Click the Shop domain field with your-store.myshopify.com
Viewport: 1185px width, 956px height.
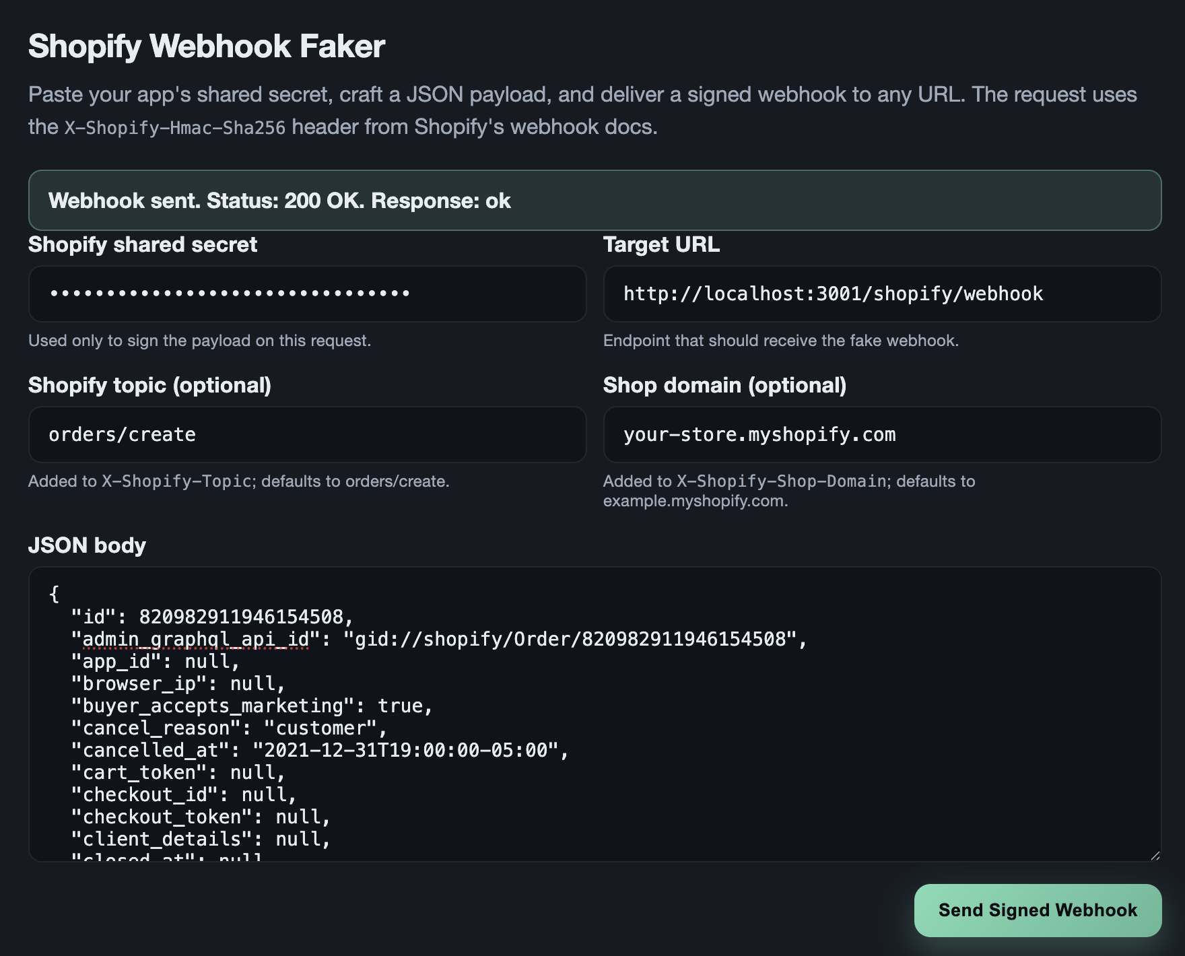[881, 434]
